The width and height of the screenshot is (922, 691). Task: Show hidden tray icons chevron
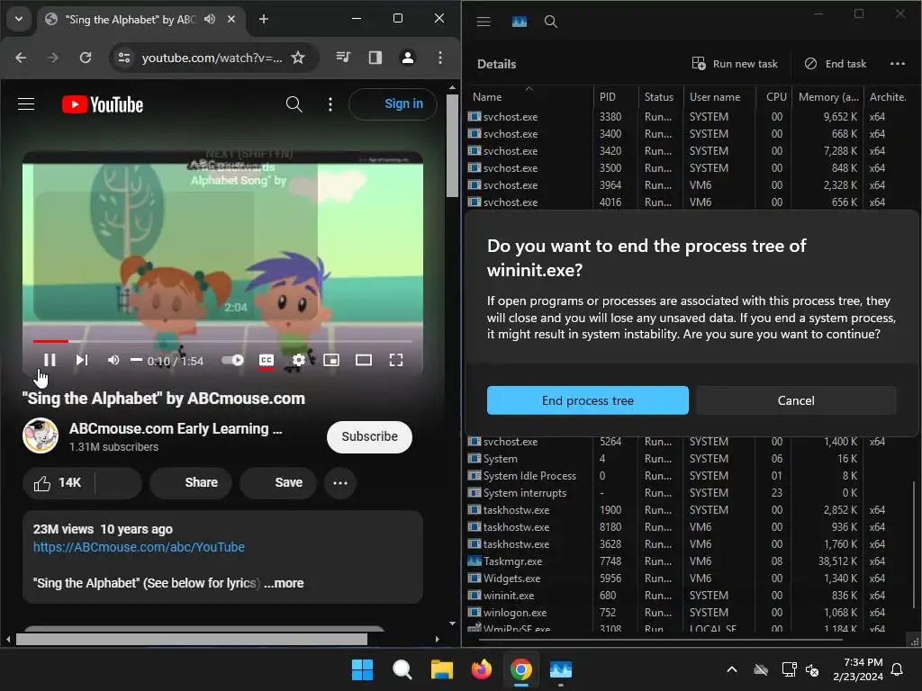tap(732, 669)
